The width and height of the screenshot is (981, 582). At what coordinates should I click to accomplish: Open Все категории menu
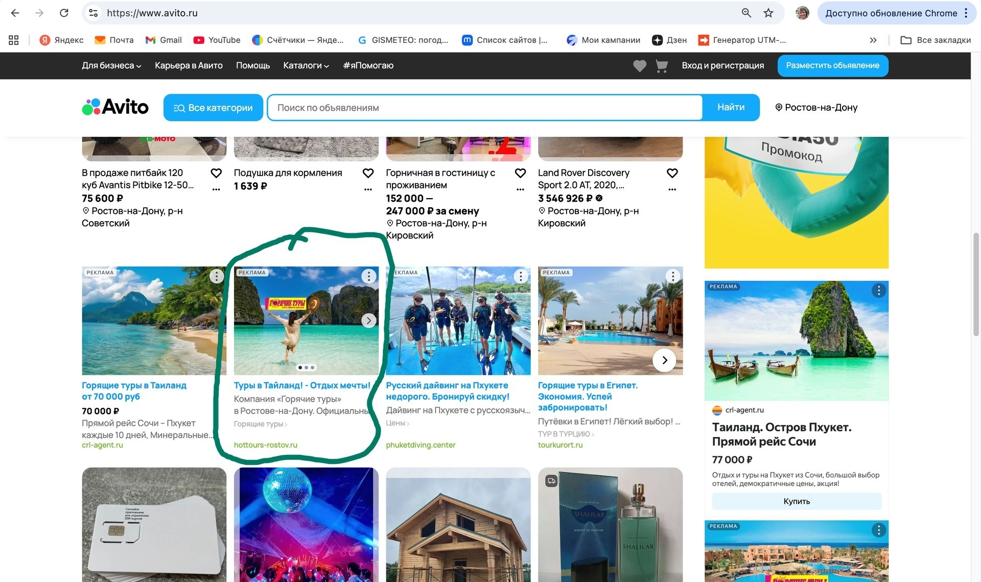[x=213, y=108]
